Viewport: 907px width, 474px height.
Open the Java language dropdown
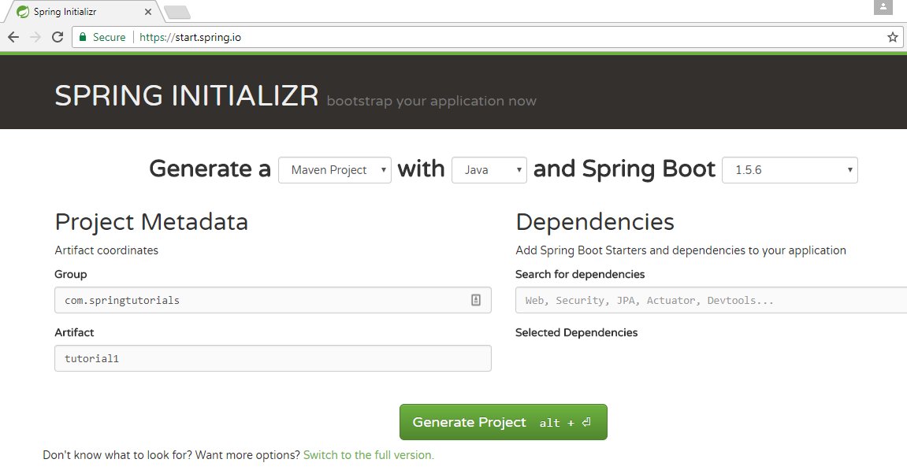489,170
